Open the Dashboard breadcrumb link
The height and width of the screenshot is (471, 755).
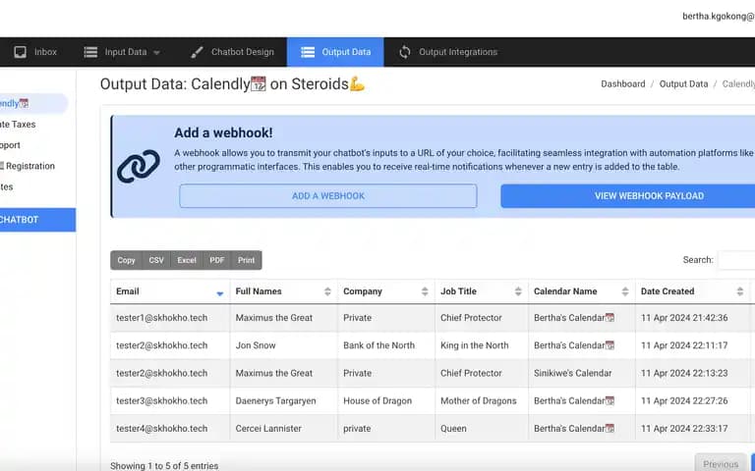pos(623,84)
